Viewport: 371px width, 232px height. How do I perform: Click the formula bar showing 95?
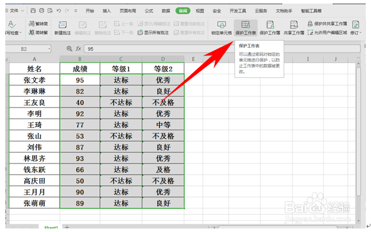[222, 49]
